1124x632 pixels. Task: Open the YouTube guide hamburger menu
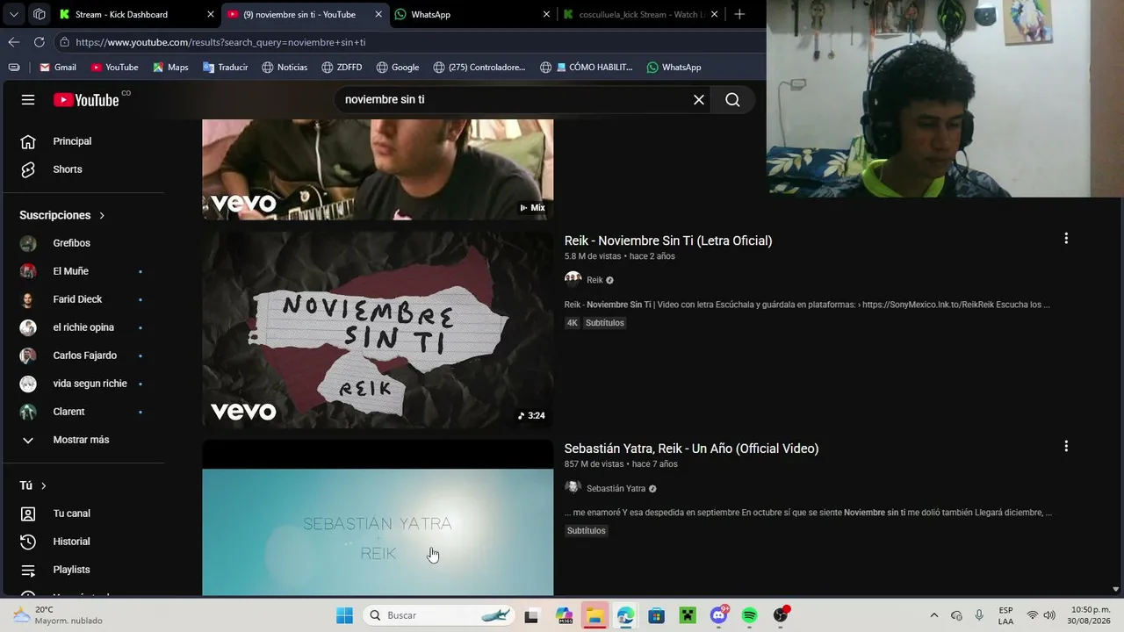28,100
